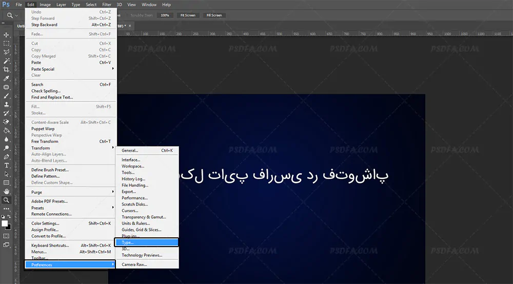Open the Window menu

(149, 5)
